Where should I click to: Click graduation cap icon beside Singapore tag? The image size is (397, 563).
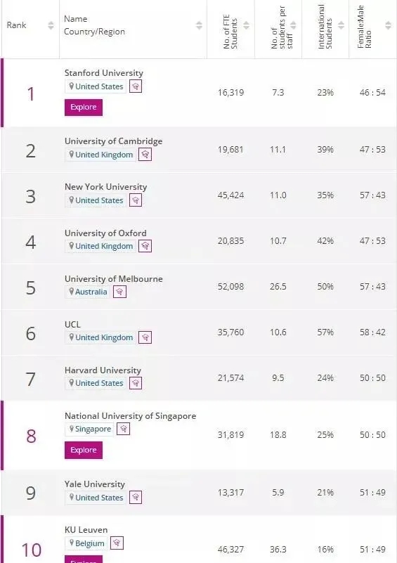(x=123, y=429)
